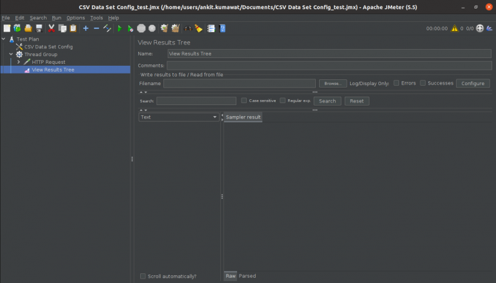Click the Toggle enable/disable toolbar icon
The image size is (496, 283).
[x=107, y=28]
